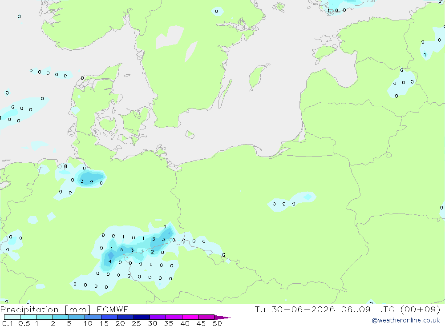Click the 15–20 mm legend color swatch
Image resolution: width=445 pixels, height=326 pixels.
[x=109, y=317]
